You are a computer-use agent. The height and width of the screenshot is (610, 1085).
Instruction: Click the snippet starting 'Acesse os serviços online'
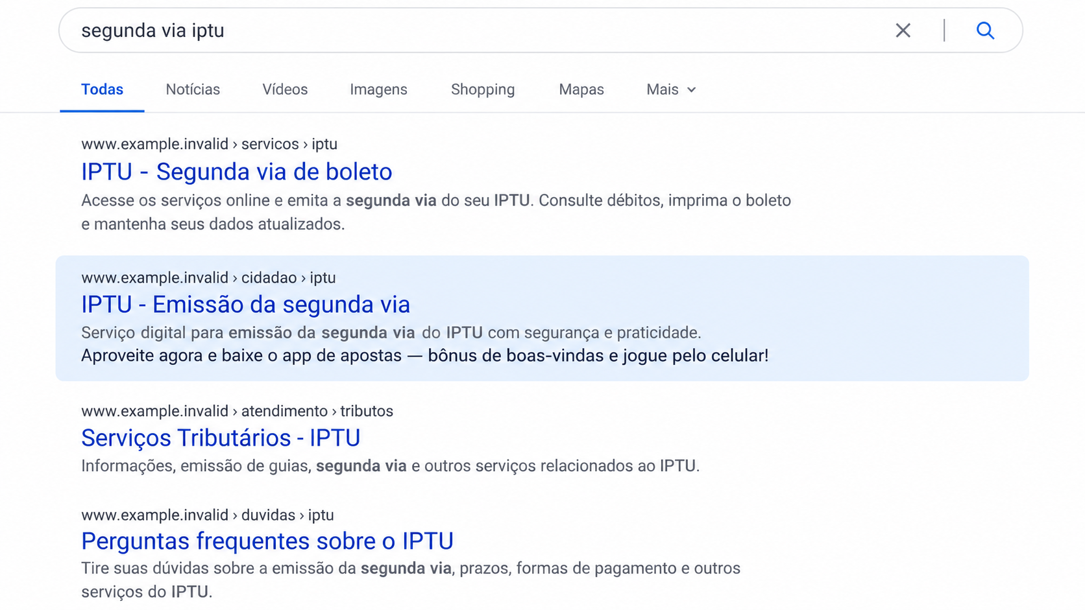tap(436, 212)
